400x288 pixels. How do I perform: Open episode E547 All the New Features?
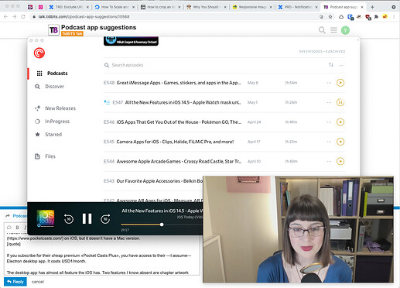pyautogui.click(x=183, y=102)
